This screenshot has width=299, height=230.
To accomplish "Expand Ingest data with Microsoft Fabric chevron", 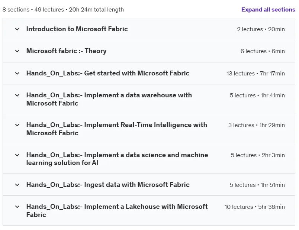I will [17, 185].
